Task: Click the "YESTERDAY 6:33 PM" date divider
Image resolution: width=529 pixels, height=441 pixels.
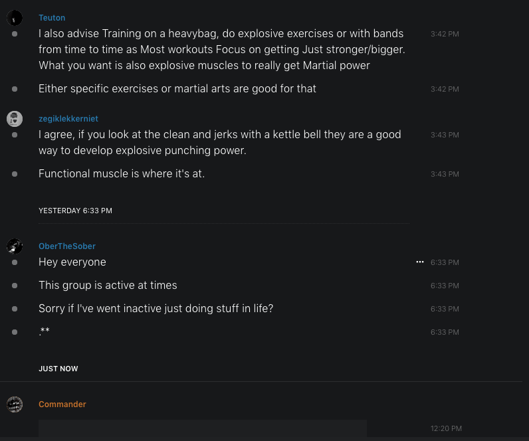Action: [75, 211]
